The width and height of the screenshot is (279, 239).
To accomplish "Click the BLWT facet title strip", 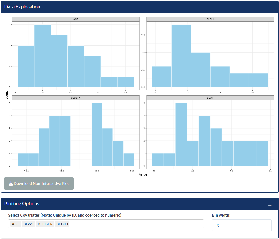I will tap(210, 97).
